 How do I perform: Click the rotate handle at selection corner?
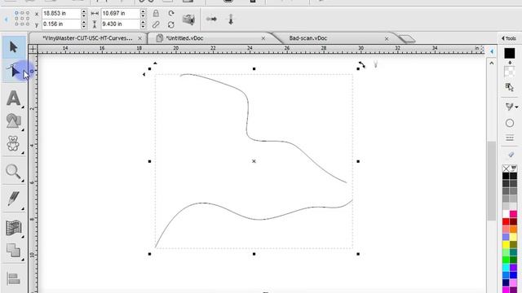click(361, 65)
